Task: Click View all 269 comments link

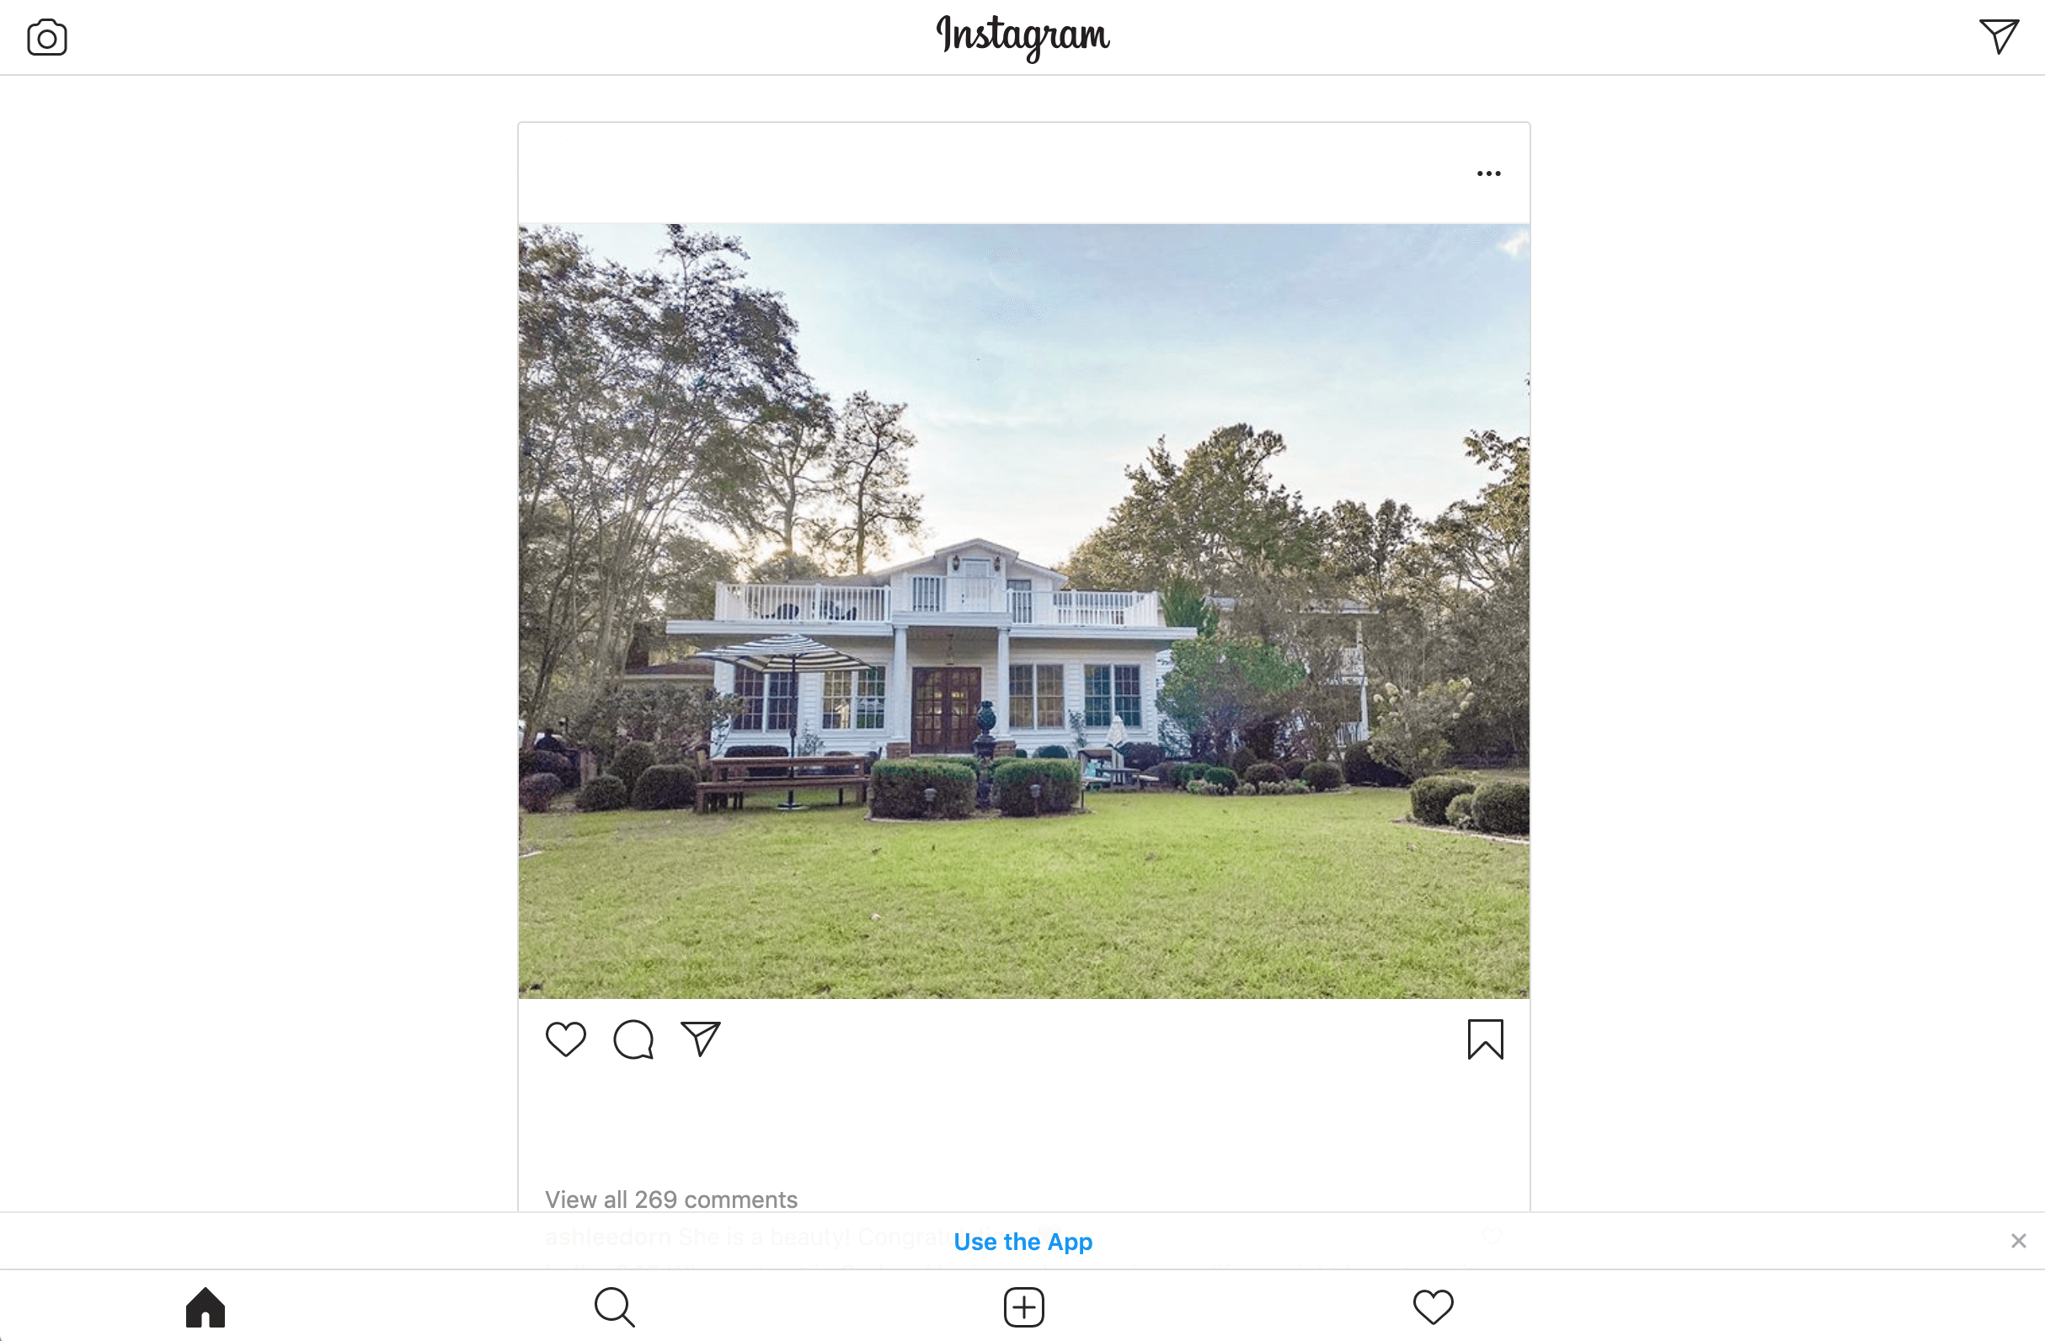Action: (670, 1199)
